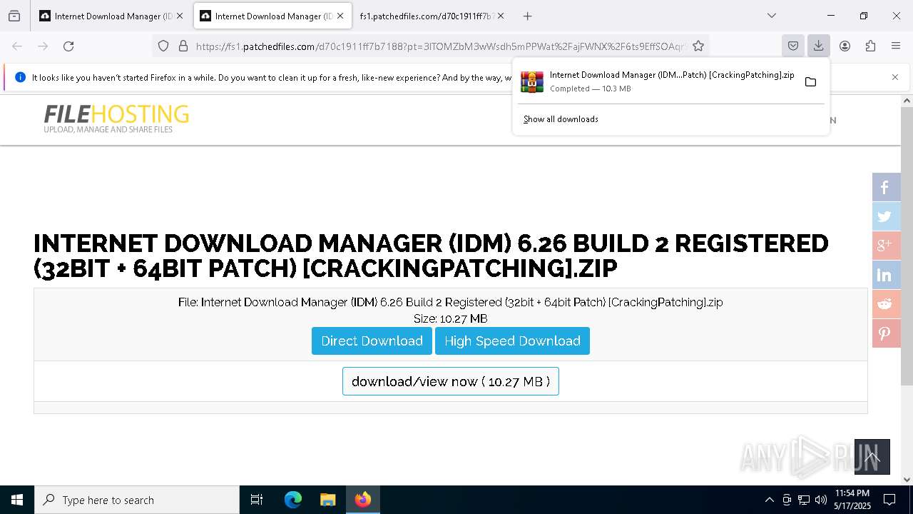Share the page on Reddit
The height and width of the screenshot is (514, 913).
point(887,304)
